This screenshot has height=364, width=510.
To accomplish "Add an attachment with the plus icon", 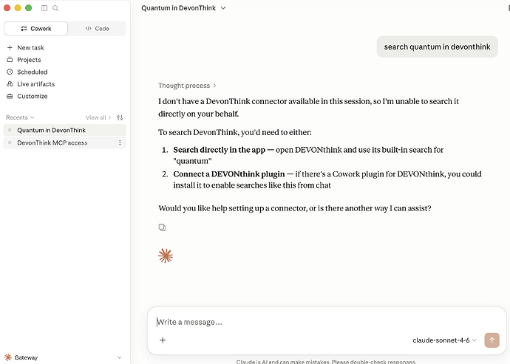I will tap(163, 340).
